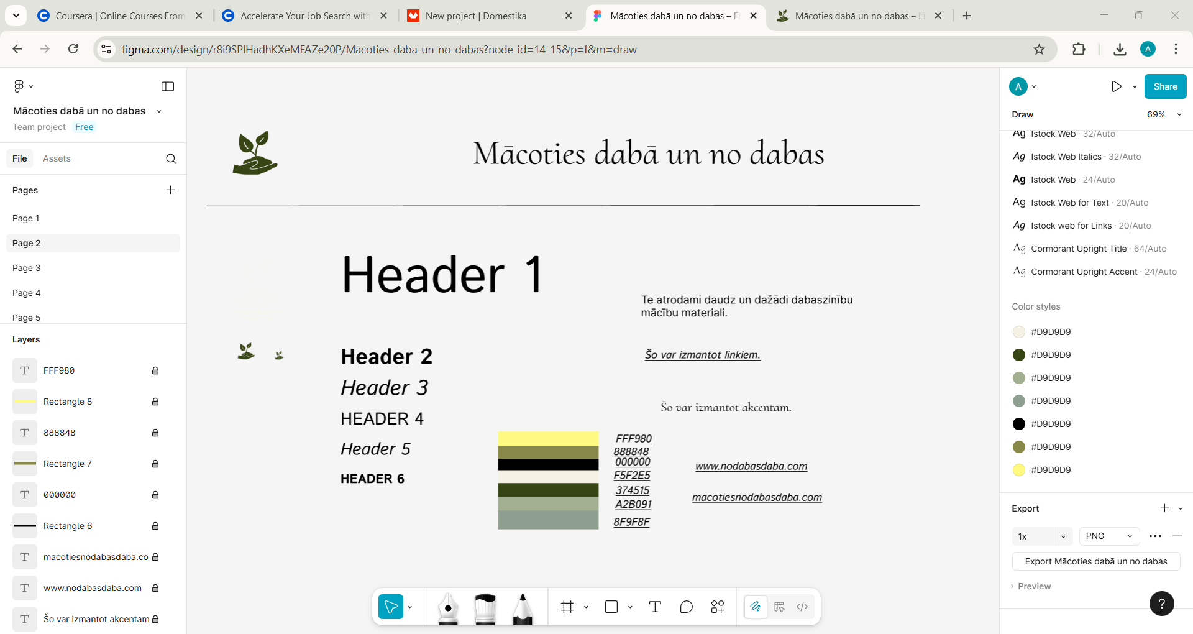Select the Move tool in the toolbar
1193x634 pixels.
tap(391, 607)
